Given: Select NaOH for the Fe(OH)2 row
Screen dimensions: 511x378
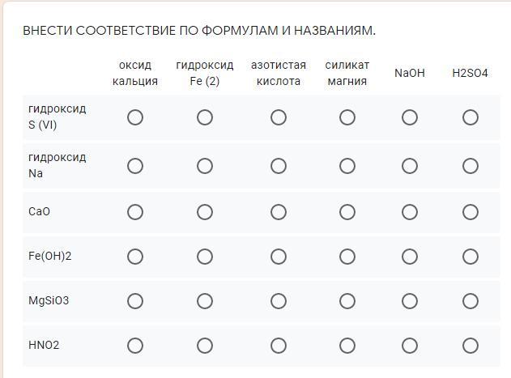Looking at the screenshot, I should [x=410, y=257].
